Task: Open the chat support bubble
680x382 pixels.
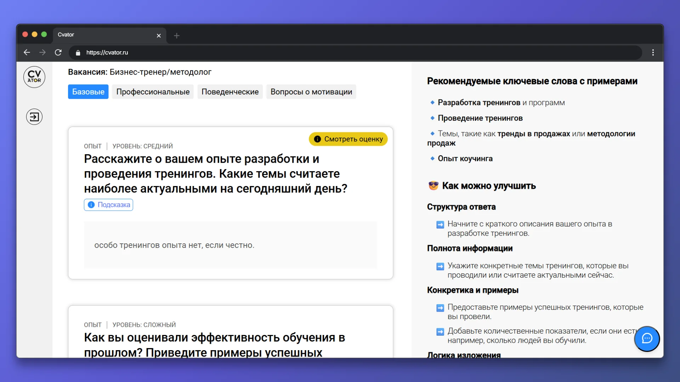Action: pyautogui.click(x=647, y=338)
